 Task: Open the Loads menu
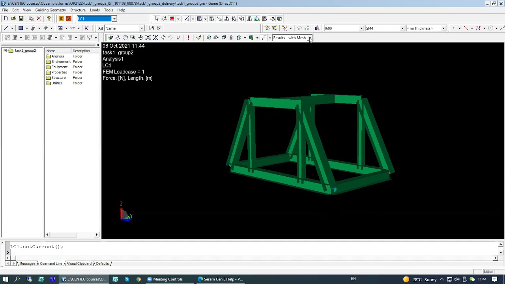coord(95,10)
